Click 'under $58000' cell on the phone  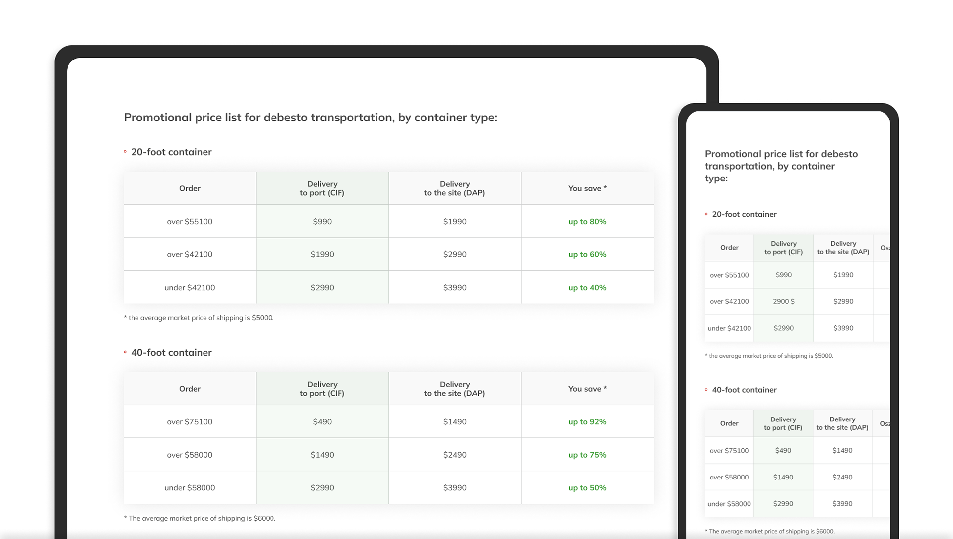[x=729, y=504]
